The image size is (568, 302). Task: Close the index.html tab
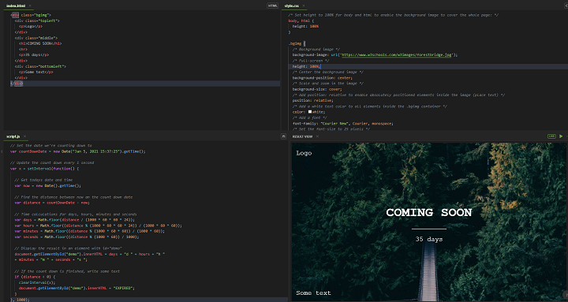tap(30, 6)
